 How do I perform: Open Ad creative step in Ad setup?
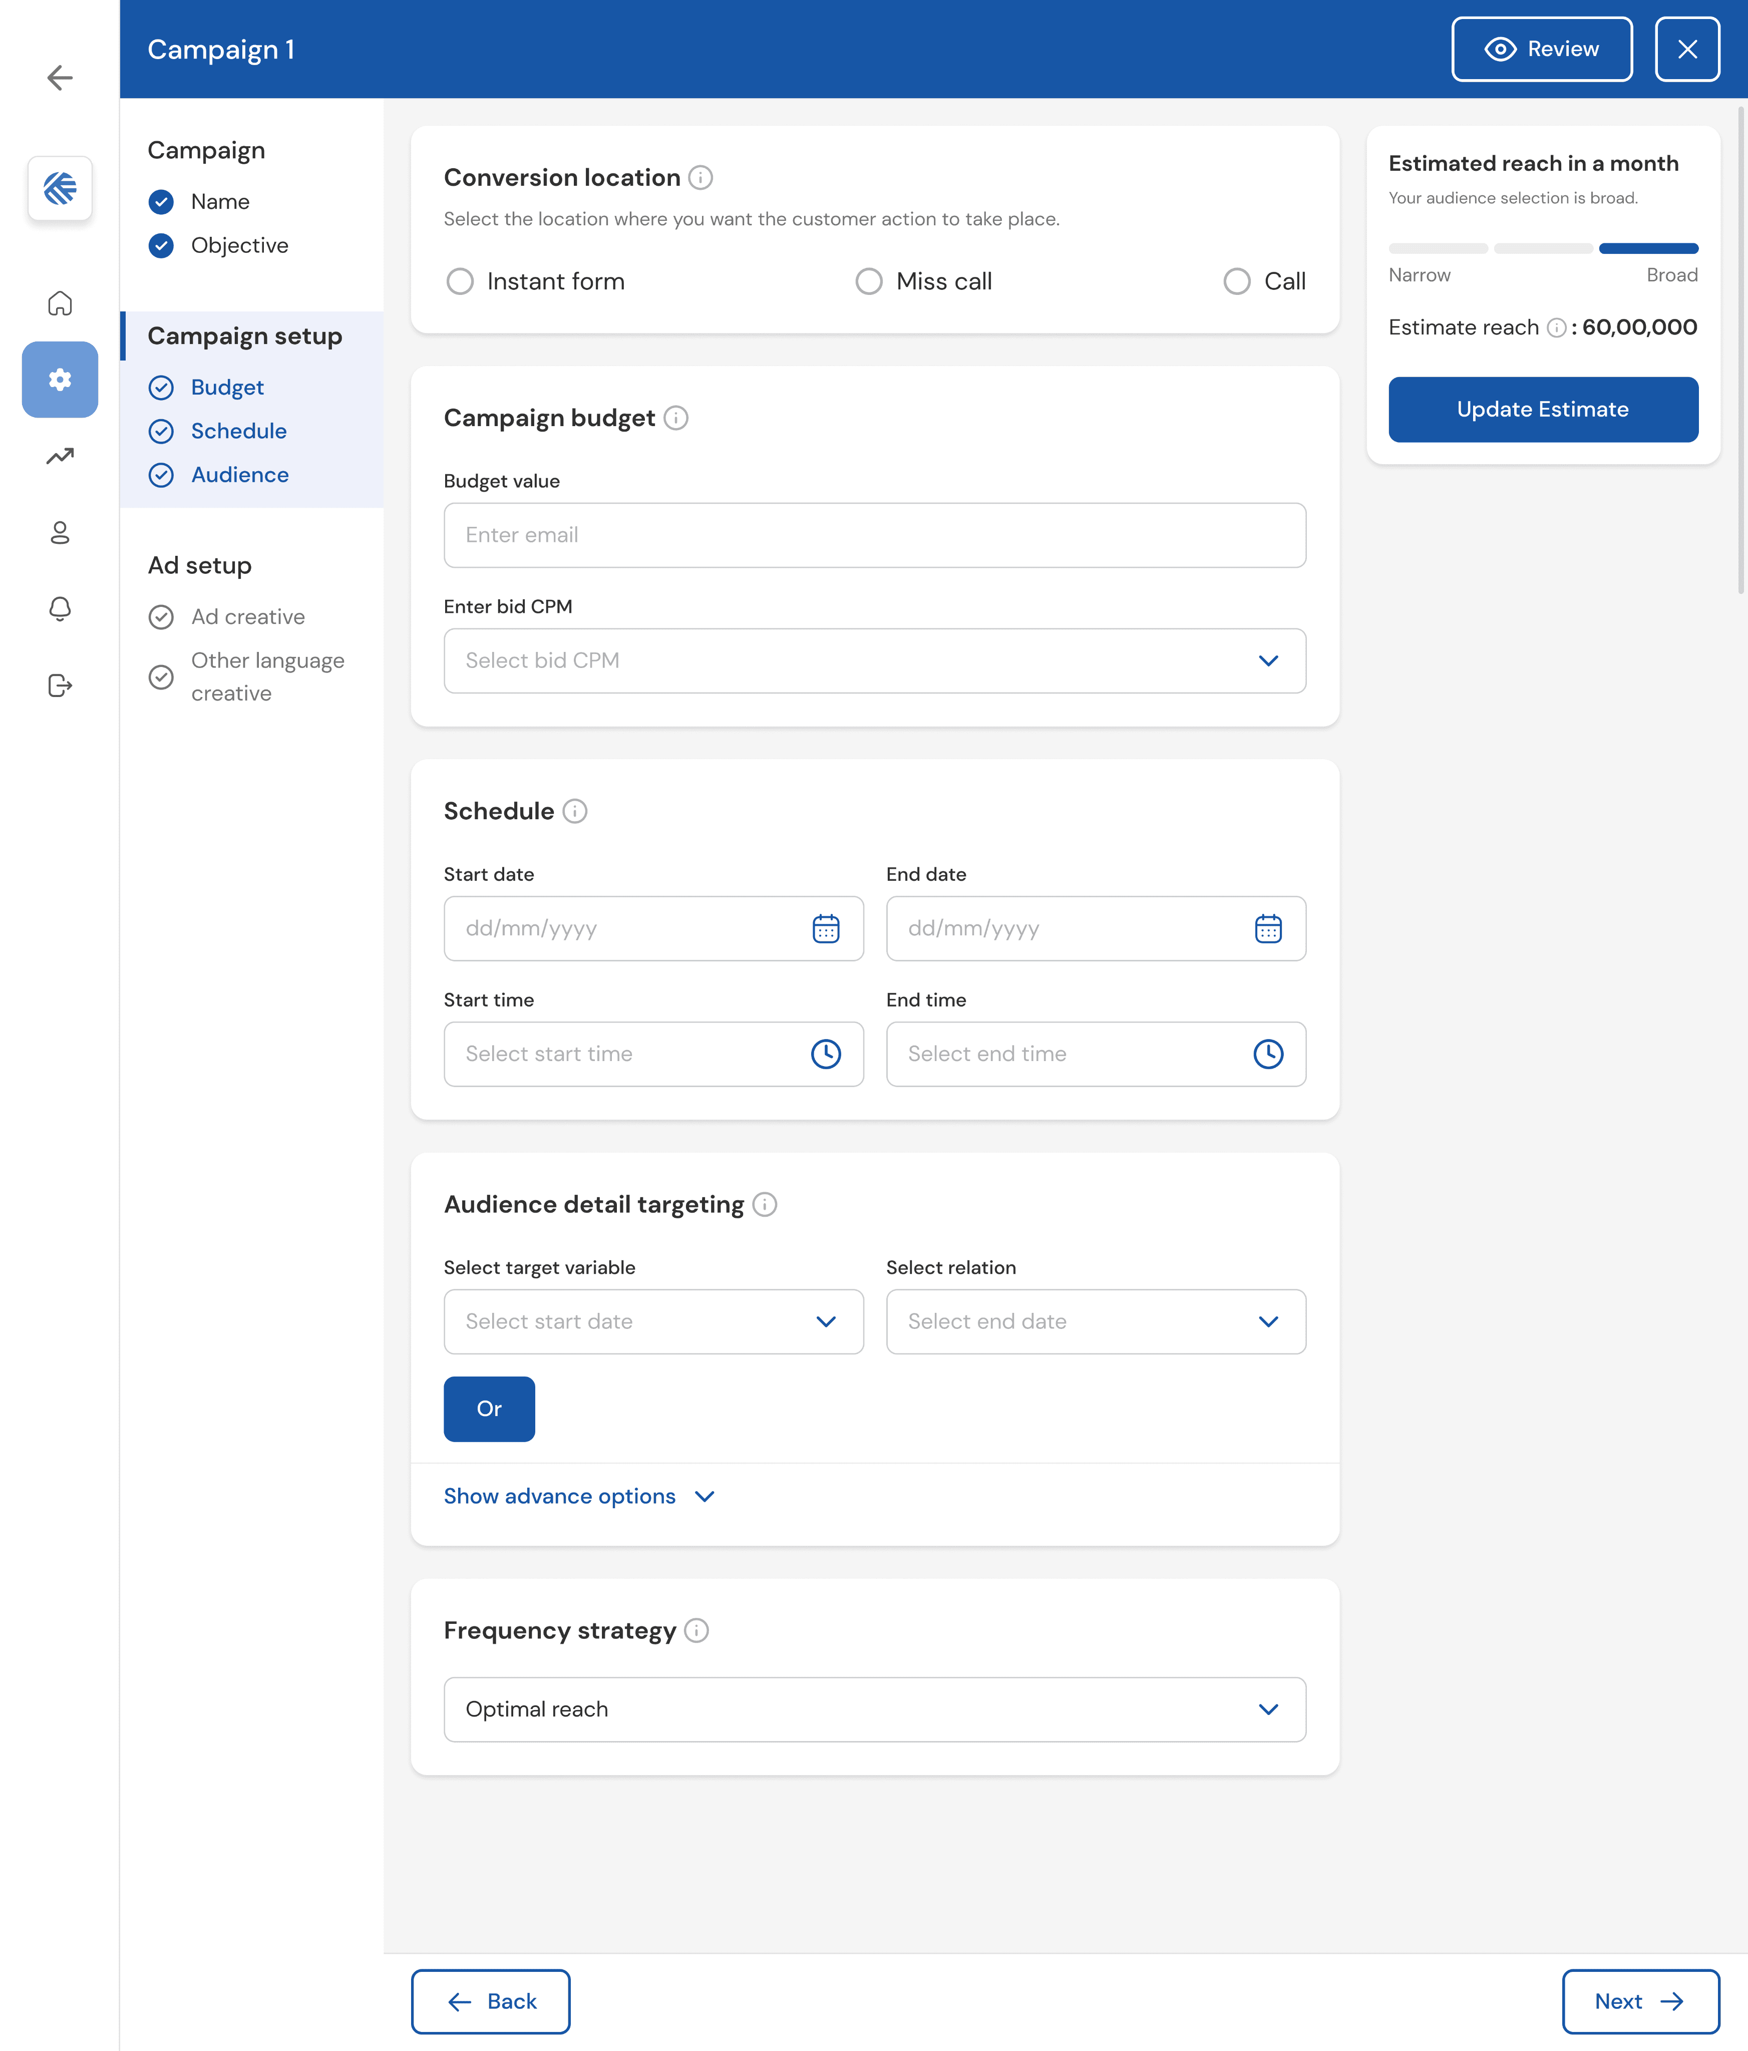tap(247, 618)
